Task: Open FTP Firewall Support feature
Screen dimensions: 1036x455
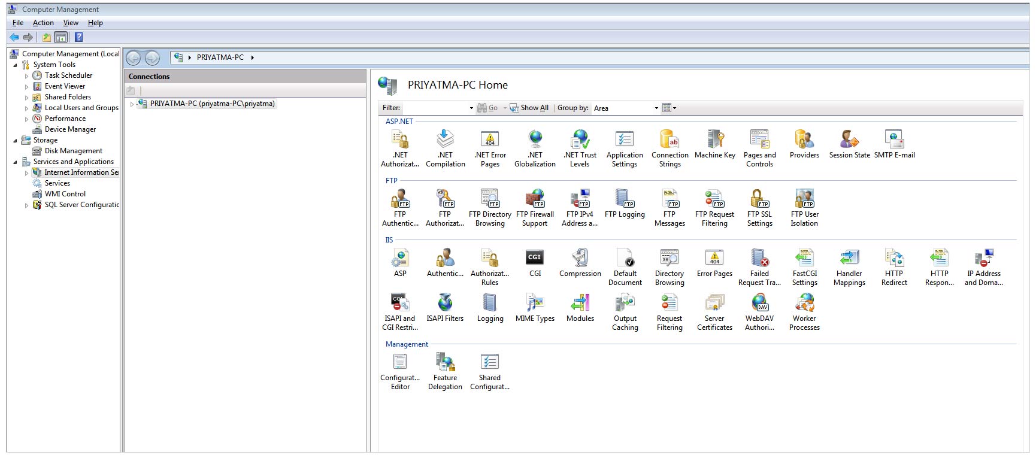Action: [535, 207]
